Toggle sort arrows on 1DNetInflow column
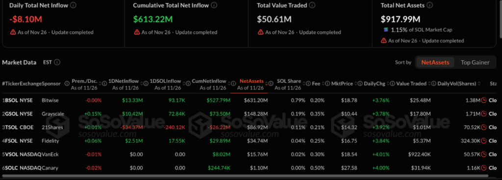This screenshot has width=502, height=180. coord(141,84)
